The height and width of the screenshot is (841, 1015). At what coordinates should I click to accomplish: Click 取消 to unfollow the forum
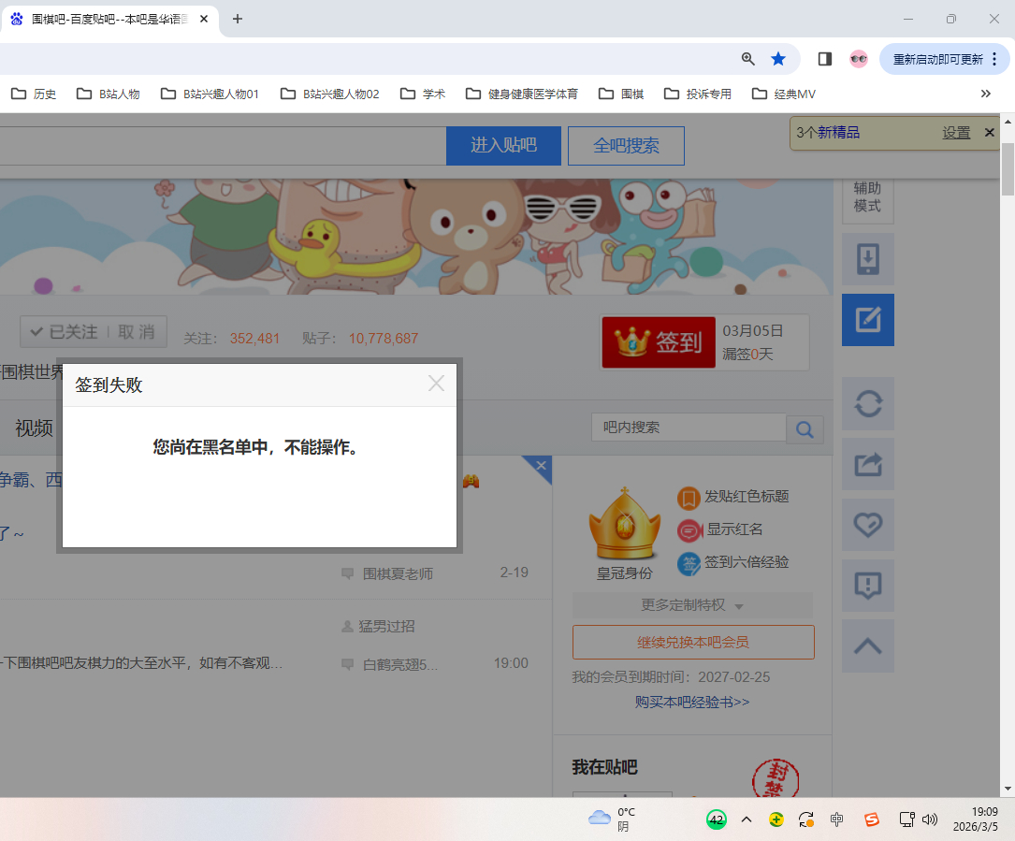point(137,332)
